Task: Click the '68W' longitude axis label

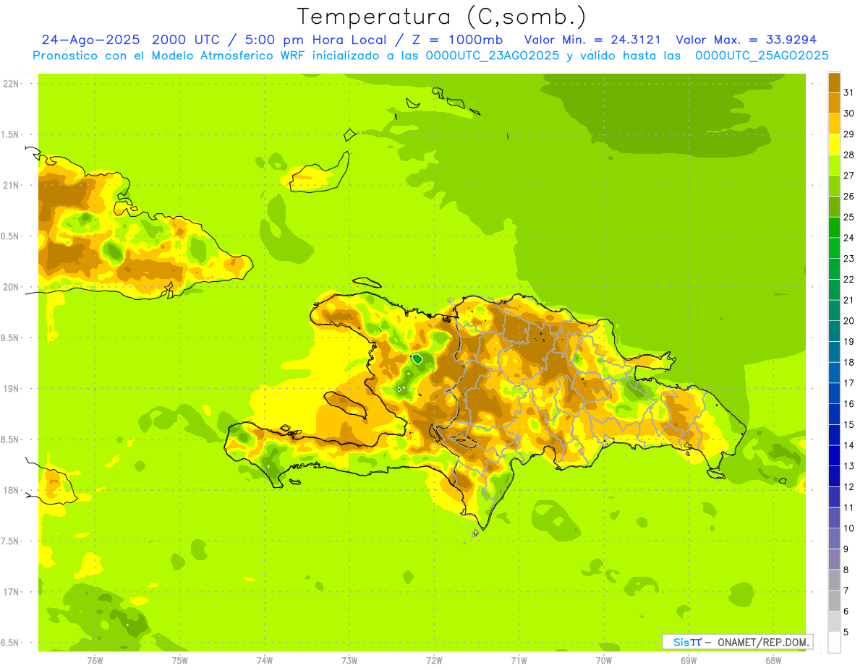Action: click(773, 661)
